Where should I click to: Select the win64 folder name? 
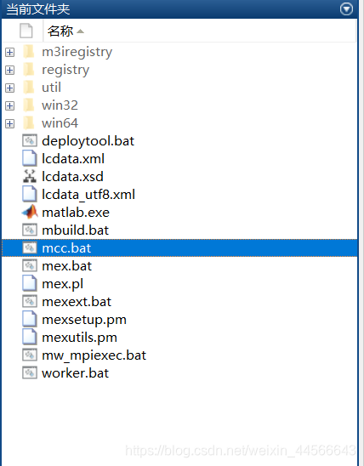pos(60,123)
